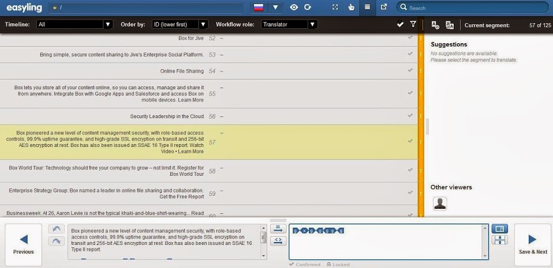Click the magnifier search icon
This screenshot has width=553, height=268.
coord(403,7)
